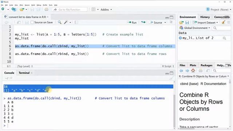The height and width of the screenshot is (131, 233).
Task: Click the Help pane back arrow
Action: pyautogui.click(x=181, y=71)
